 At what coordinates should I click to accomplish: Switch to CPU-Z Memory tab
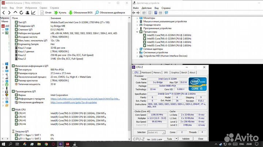pyautogui.click(x=157, y=72)
